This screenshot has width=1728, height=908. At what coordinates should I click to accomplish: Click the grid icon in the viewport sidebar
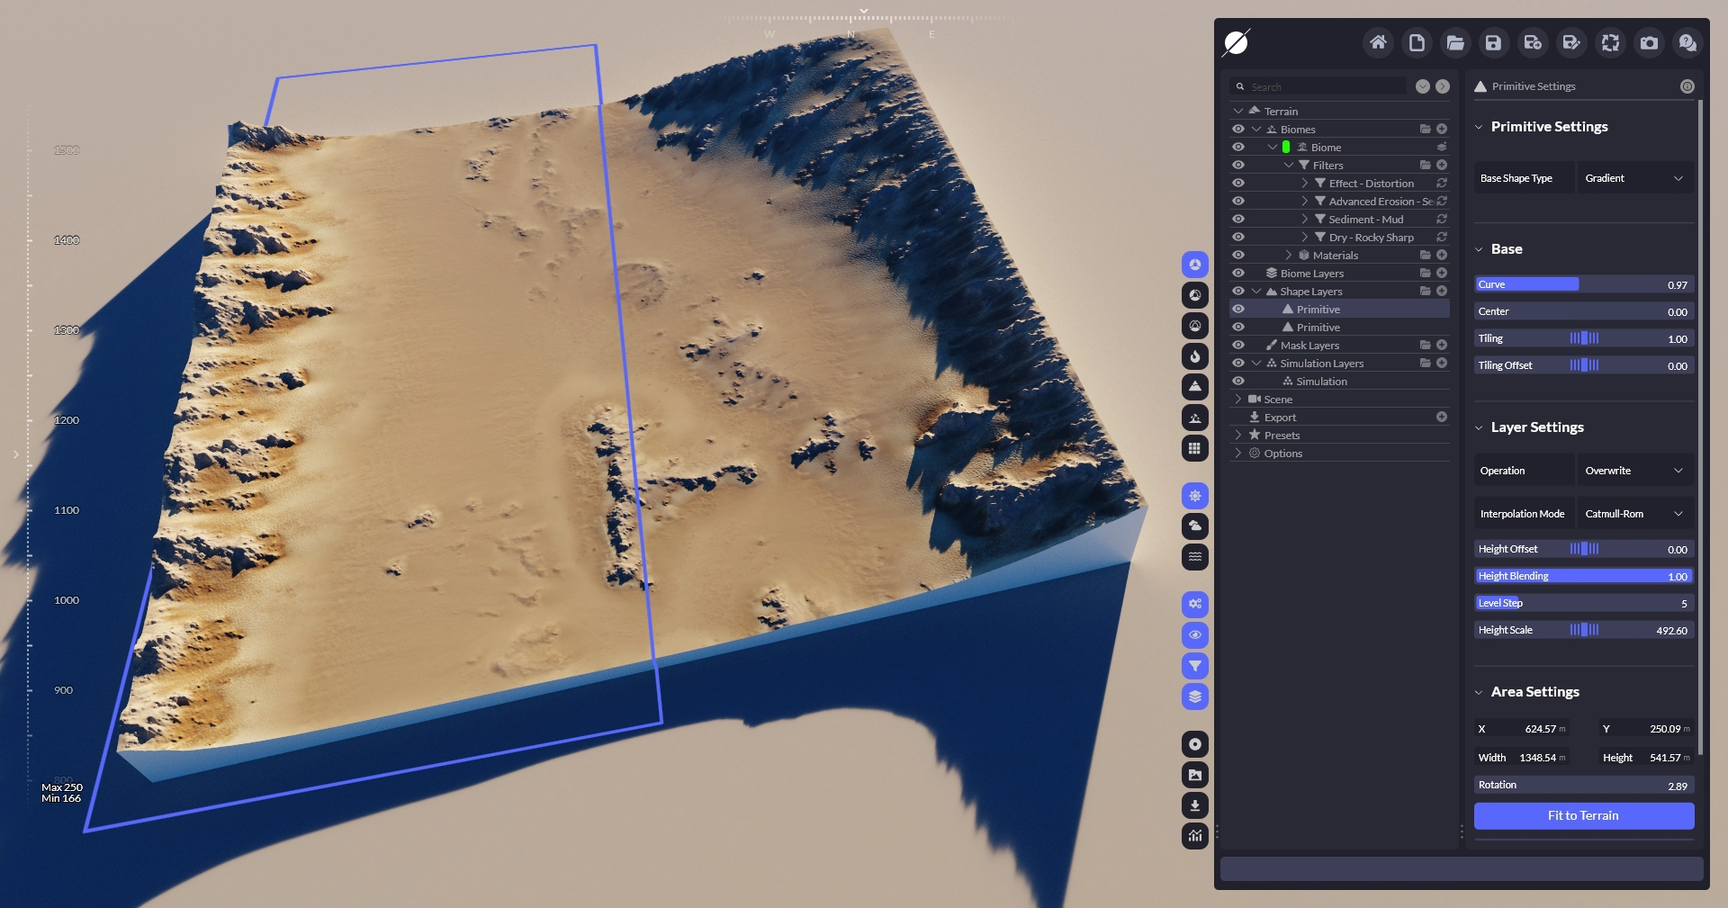[x=1194, y=448]
